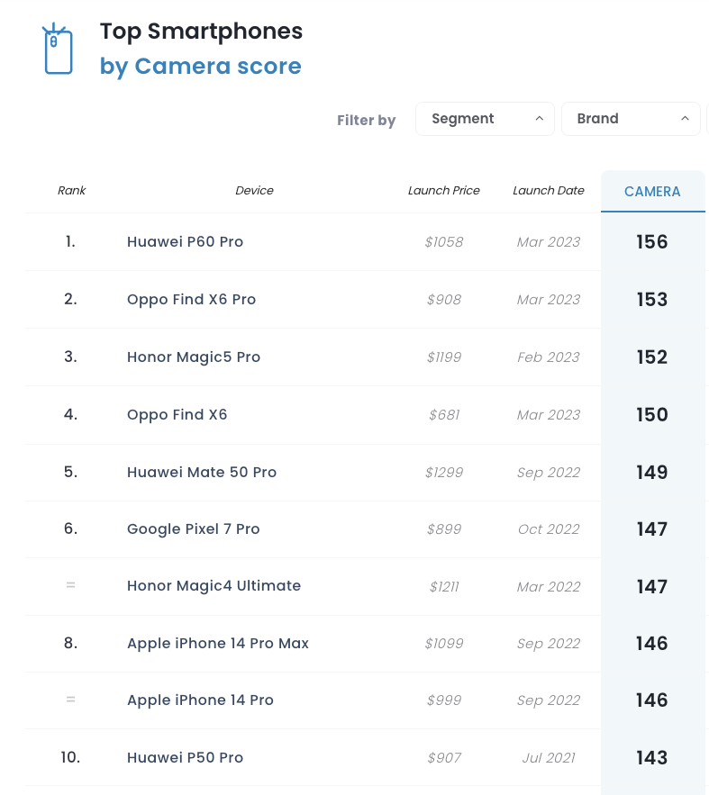Open the Huawei P60 Pro link
The image size is (709, 795).
pyautogui.click(x=185, y=242)
